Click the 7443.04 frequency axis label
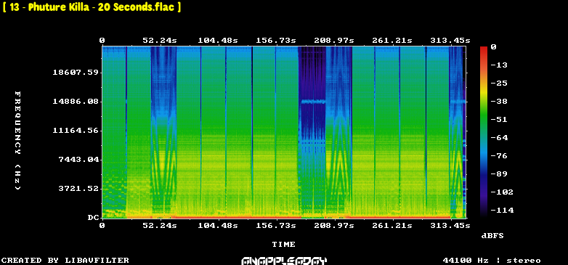Viewport: 568px width, 265px height. click(78, 159)
